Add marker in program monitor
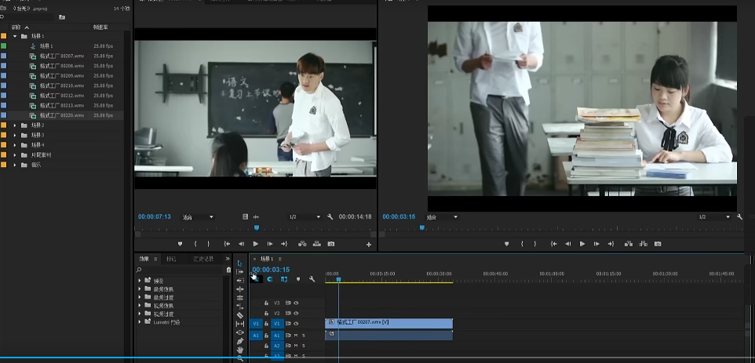Screen dimensions: 755x363 [506, 244]
